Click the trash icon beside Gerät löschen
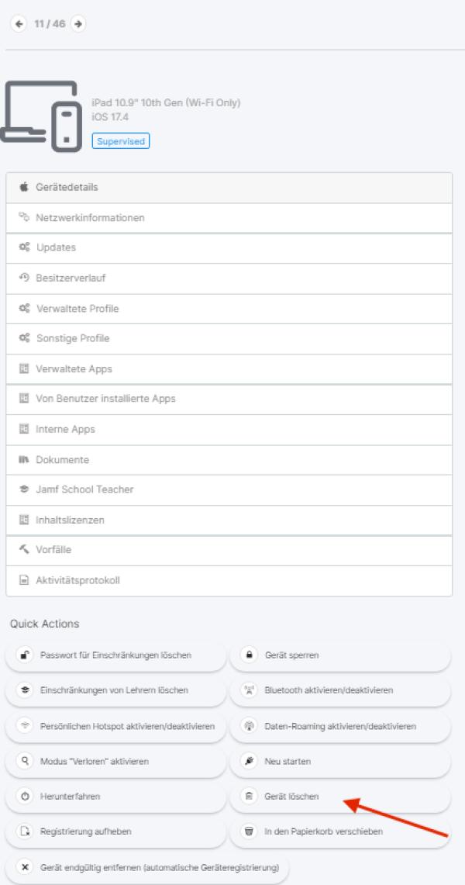The height and width of the screenshot is (885, 465). click(249, 797)
